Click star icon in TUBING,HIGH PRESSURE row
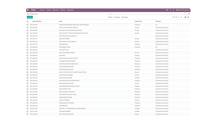The height and width of the screenshot is (132, 217). pyautogui.click(x=31, y=25)
